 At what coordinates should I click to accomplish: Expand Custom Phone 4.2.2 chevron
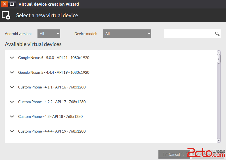(12, 102)
